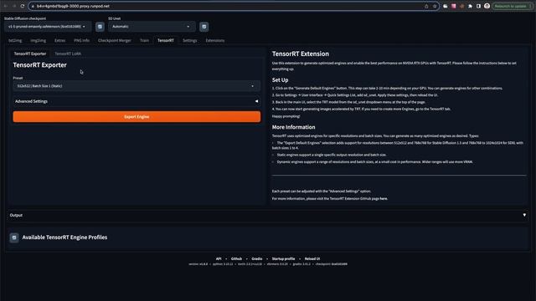This screenshot has height=301, width=536.
Task: Click the browser address bar URL
Action: tap(73, 6)
